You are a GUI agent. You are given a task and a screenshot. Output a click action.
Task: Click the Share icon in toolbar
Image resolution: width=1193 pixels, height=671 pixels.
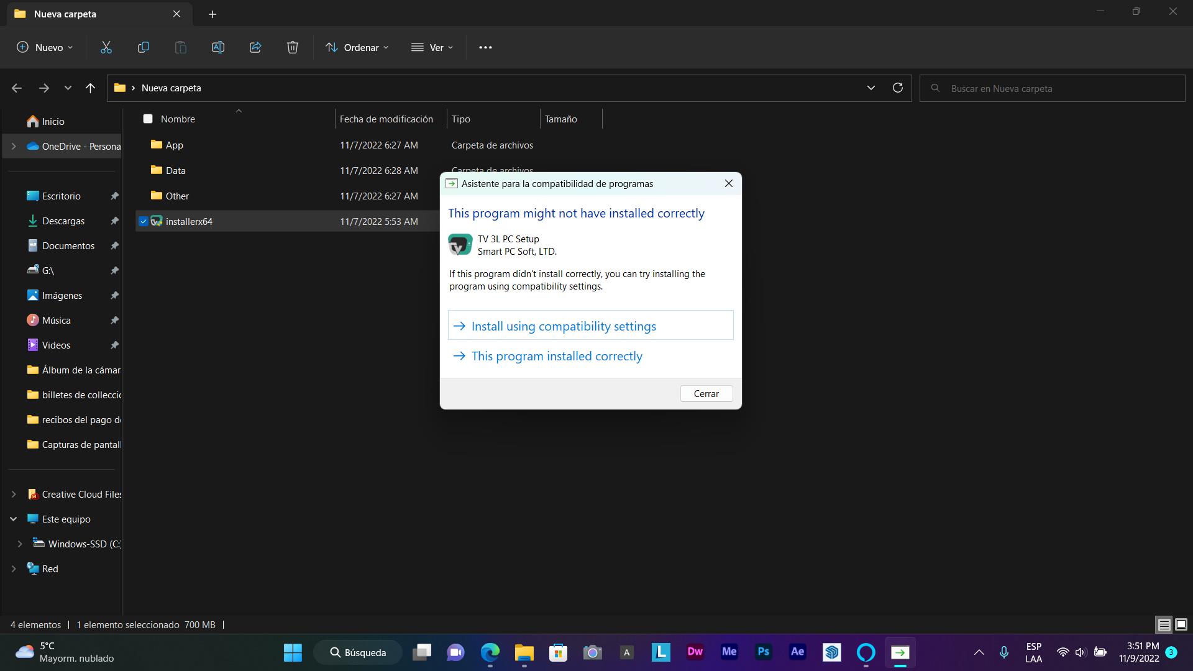click(x=255, y=47)
